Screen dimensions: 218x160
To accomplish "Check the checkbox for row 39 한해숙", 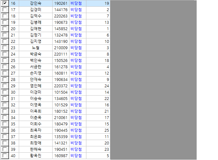I will click(x=5, y=149).
